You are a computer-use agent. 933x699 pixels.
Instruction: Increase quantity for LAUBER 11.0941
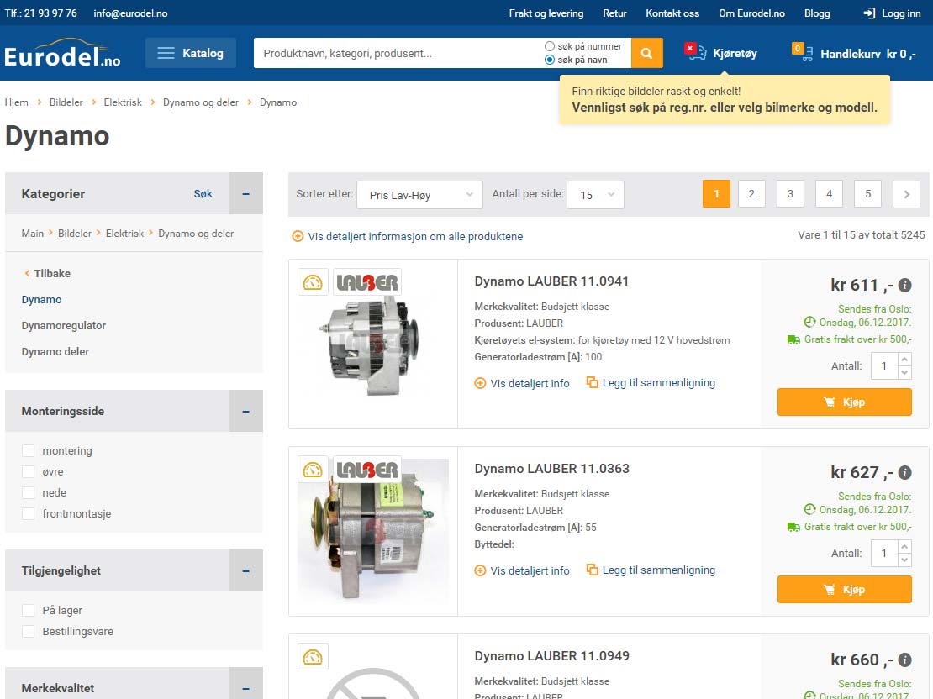coord(904,360)
